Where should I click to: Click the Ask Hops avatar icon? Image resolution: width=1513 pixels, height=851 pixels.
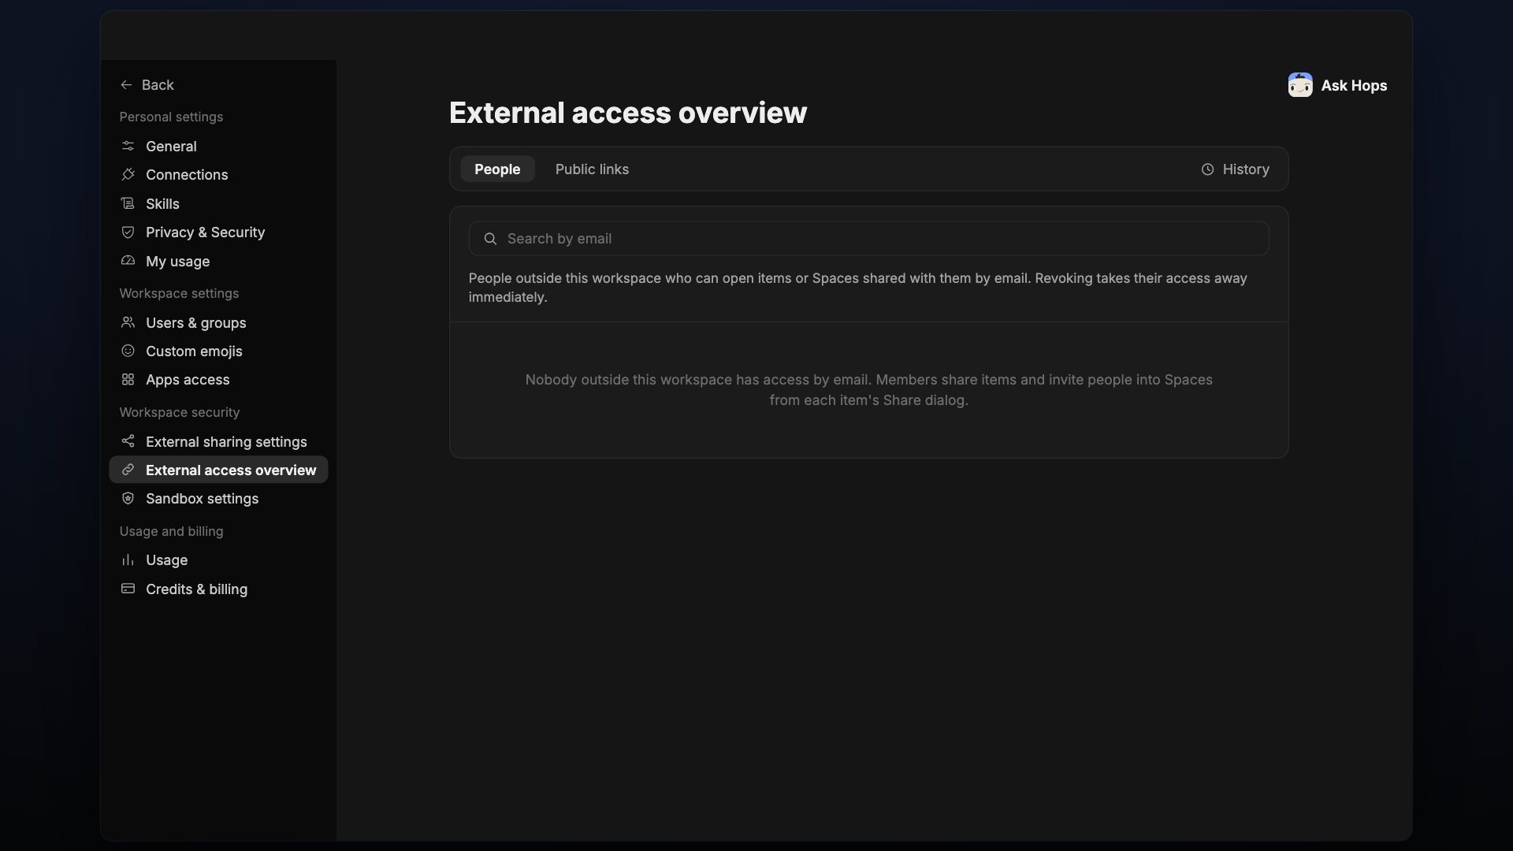coord(1300,85)
